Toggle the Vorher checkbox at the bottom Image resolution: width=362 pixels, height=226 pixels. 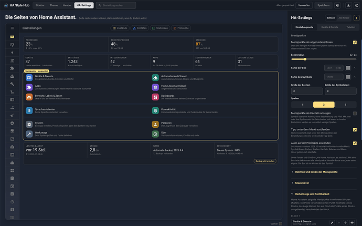(x=281, y=224)
